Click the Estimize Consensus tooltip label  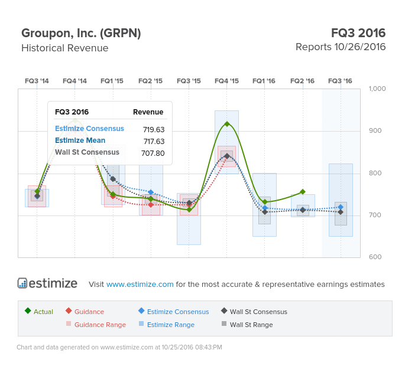point(89,129)
